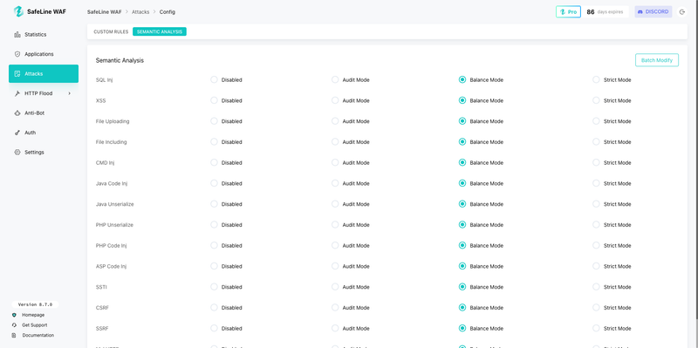Disable PHP Unserialize detection
This screenshot has width=698, height=348.
coord(214,225)
